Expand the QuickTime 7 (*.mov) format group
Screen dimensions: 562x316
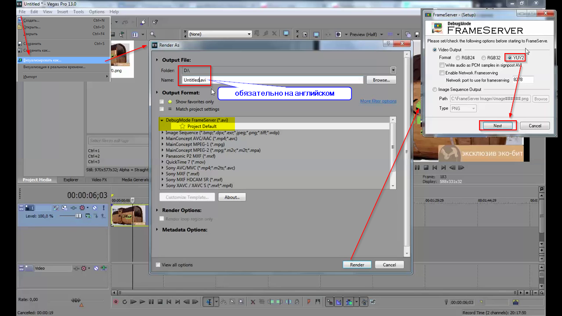click(x=163, y=162)
